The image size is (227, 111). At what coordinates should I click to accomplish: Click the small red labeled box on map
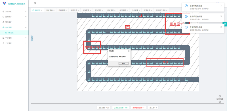tap(127, 27)
